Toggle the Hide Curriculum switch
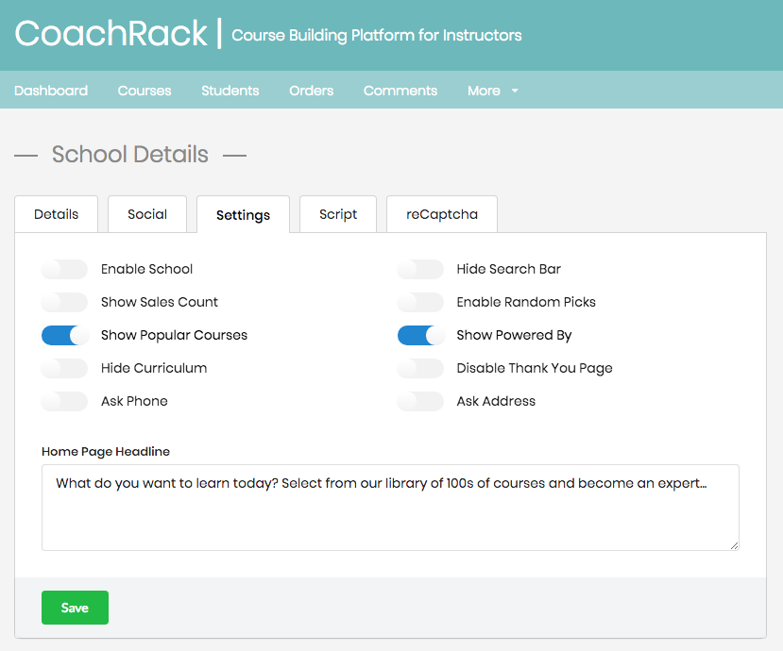Viewport: 783px width, 651px height. [64, 369]
